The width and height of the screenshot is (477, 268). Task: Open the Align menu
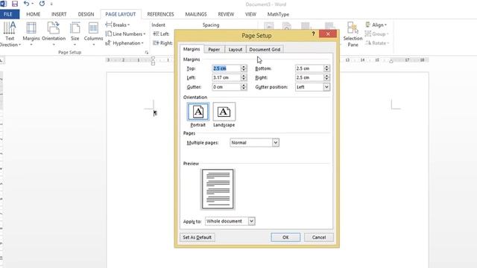coord(376,25)
